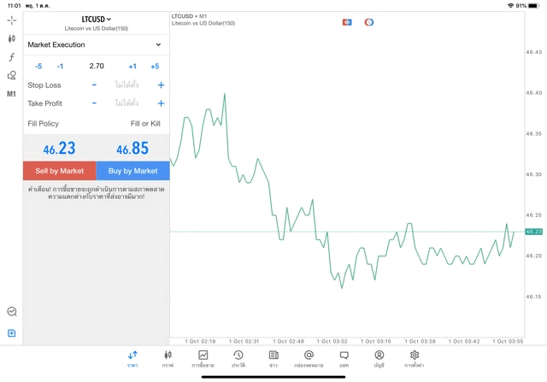Click the red-blue circular icon above chart

point(369,22)
